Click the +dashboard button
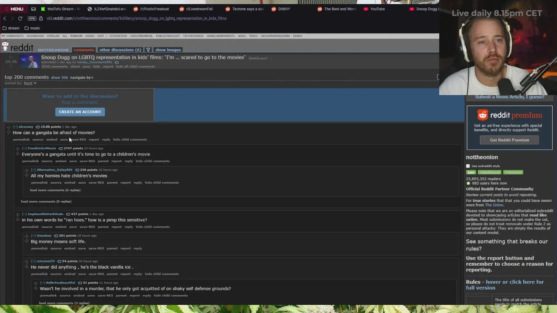Screen dimensions: 557x313 pyautogui.click(x=490, y=173)
